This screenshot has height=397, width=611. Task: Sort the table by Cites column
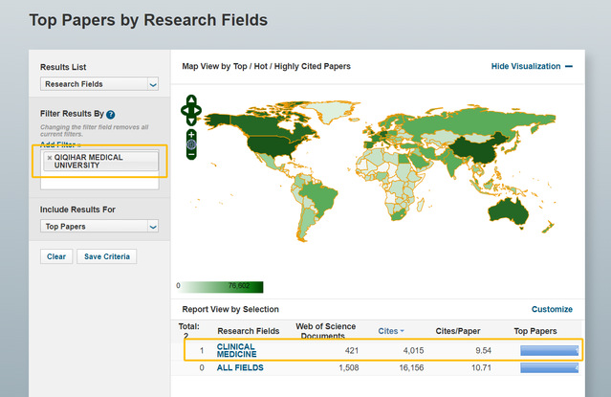click(390, 330)
